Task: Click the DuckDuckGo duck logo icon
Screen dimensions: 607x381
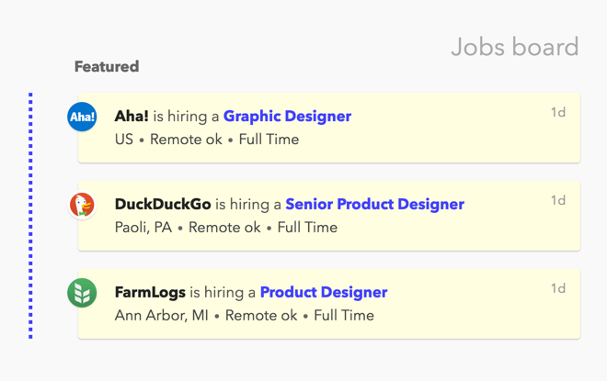Action: [x=83, y=205]
